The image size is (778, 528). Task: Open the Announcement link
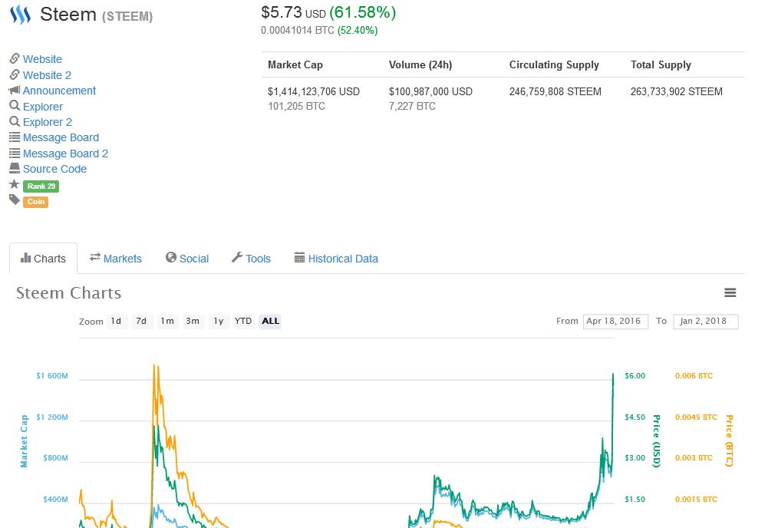[x=59, y=91]
